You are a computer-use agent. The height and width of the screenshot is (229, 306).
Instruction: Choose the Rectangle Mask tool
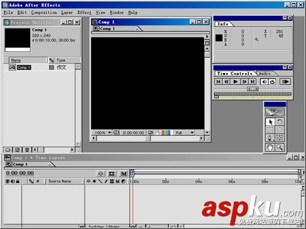(270, 130)
